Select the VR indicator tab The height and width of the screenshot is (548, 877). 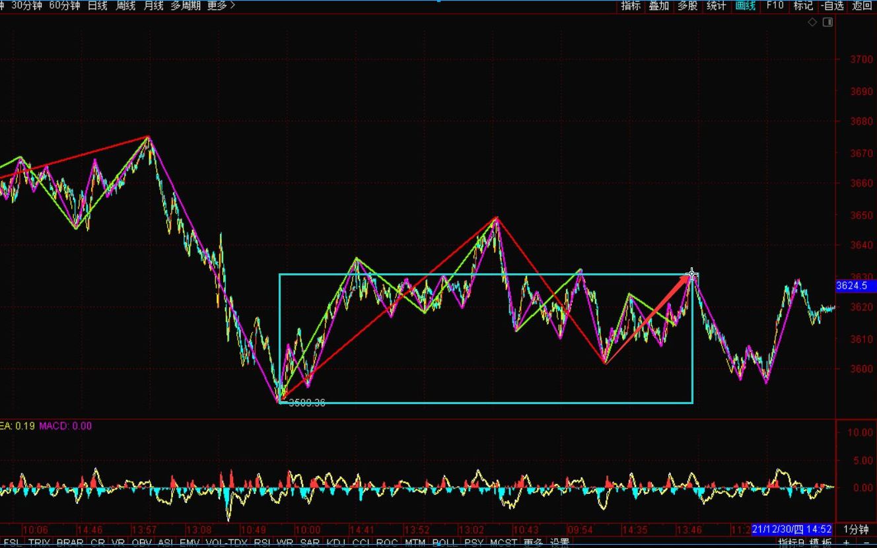click(x=119, y=543)
